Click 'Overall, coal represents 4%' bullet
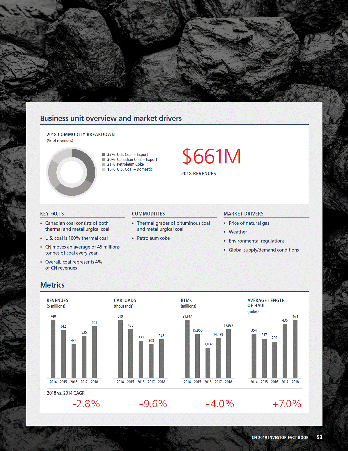This screenshot has width=348, height=451. point(74,262)
